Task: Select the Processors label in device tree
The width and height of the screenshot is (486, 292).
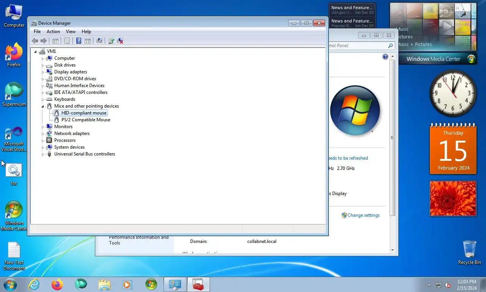Action: point(65,140)
